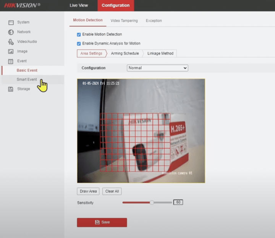The image size is (275, 238).
Task: Toggle Enable Dynamic Analysis for Motion
Action: [79, 44]
